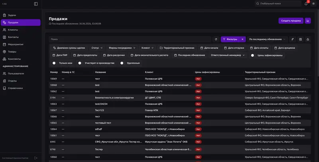319x162 pixels.
Task: Click the Комплекты icon in sidebar
Action: click(4, 59)
